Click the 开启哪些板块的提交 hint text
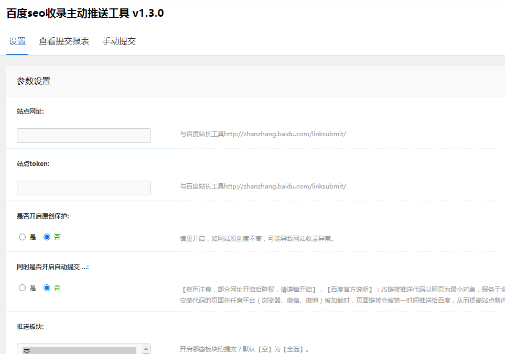505x354 pixels. pos(244,349)
